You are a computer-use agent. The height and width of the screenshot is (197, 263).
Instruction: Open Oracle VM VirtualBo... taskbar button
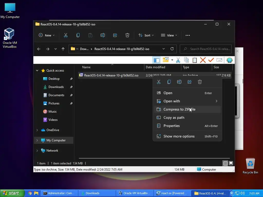coord(135,193)
